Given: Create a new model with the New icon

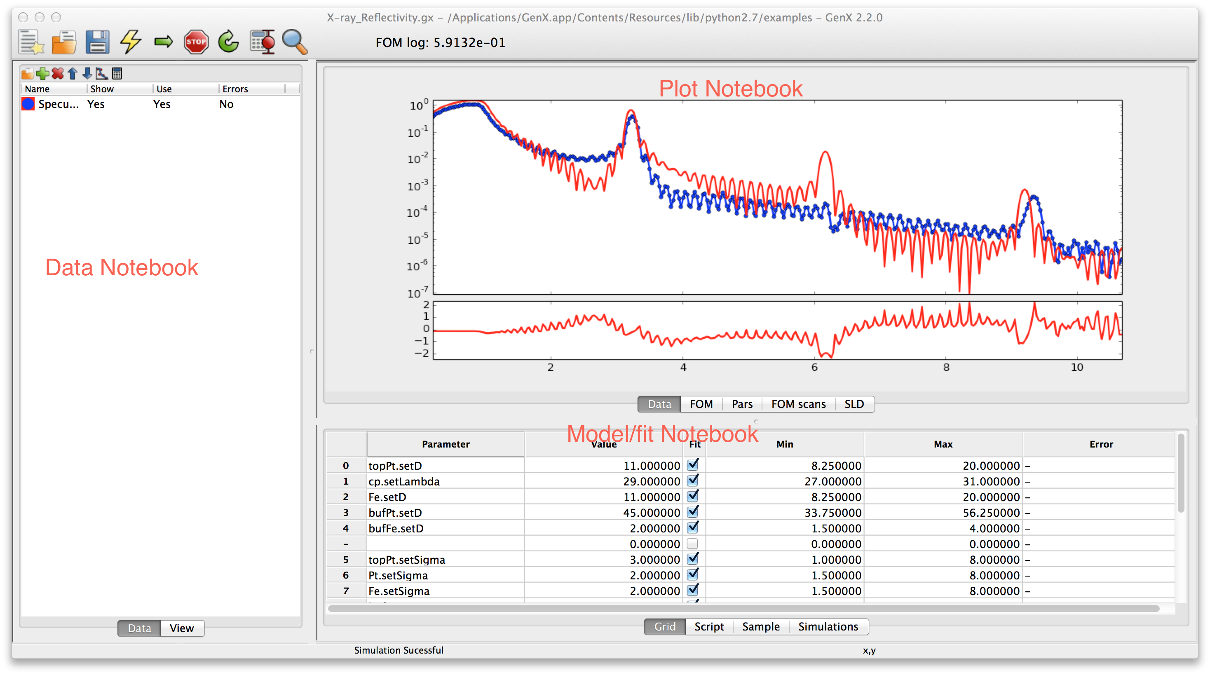Looking at the screenshot, I should coord(30,42).
